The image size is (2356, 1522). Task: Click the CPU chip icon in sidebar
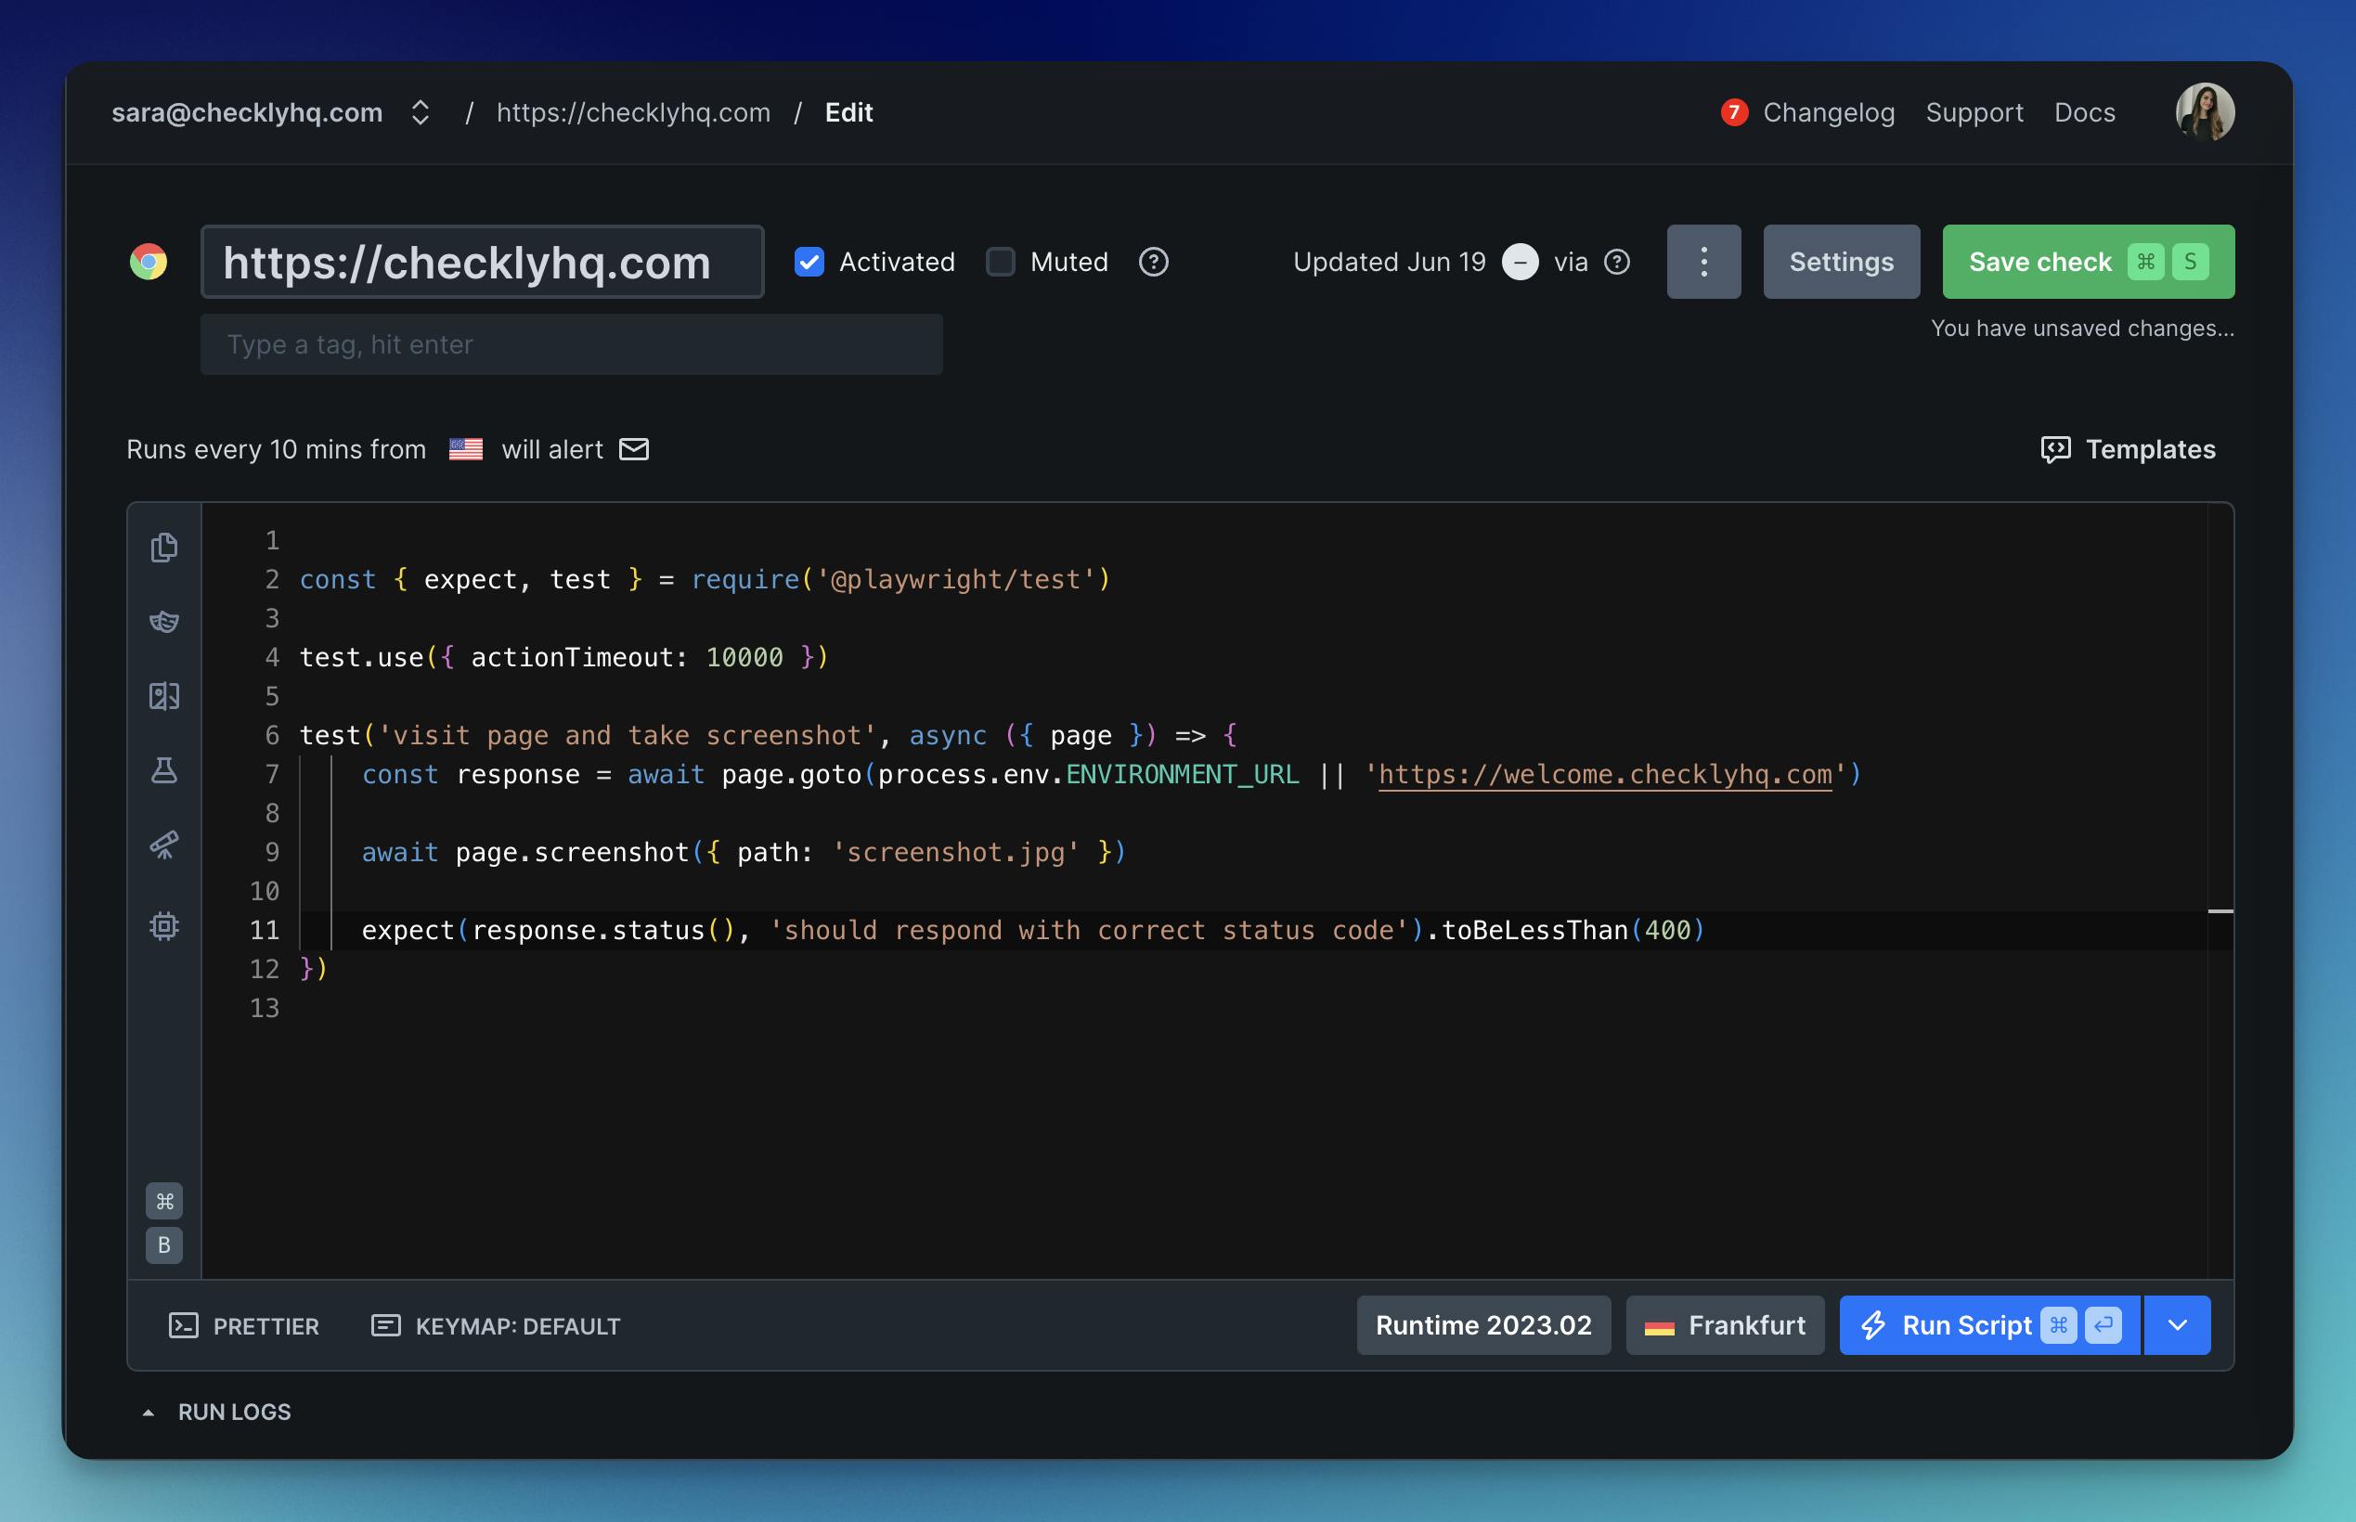164,926
